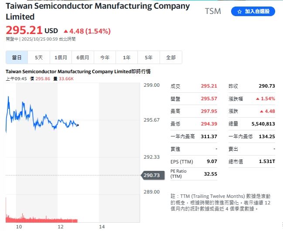The width and height of the screenshot is (283, 231).
Task: Click the TSM ticker symbol
Action: 213,11
